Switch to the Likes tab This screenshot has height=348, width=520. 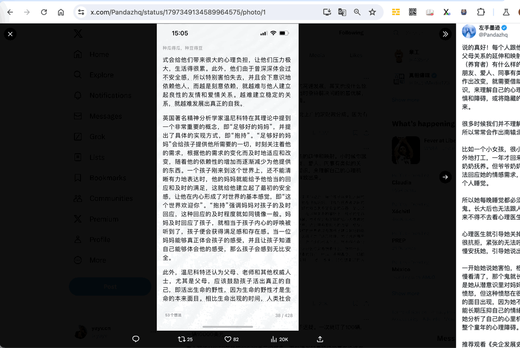tap(356, 55)
